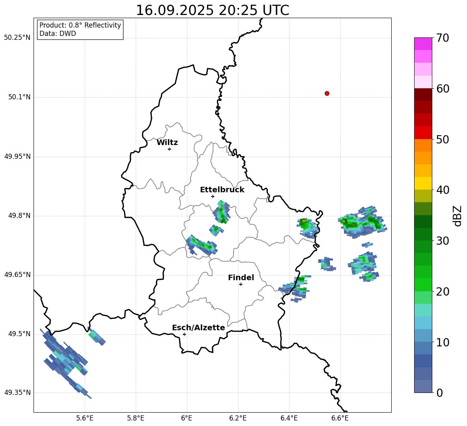Click the Data: DWD text

click(58, 33)
